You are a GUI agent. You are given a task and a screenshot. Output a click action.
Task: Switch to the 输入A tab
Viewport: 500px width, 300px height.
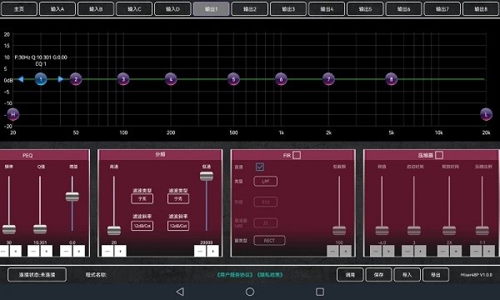coord(57,9)
